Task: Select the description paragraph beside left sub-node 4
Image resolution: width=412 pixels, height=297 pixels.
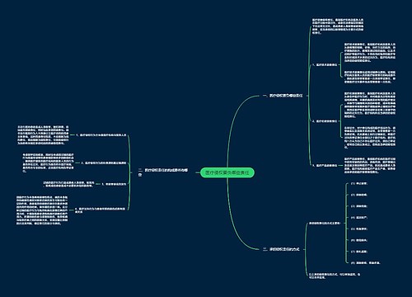Action: click(x=42, y=210)
